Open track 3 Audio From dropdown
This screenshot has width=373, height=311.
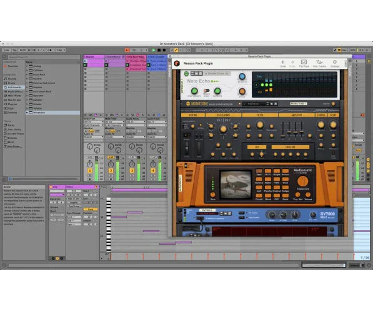pyautogui.click(x=136, y=121)
